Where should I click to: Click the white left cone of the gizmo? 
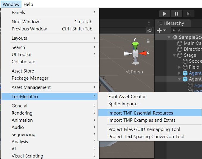128,53
